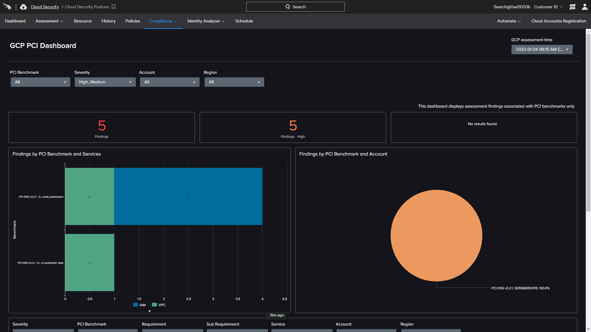Image resolution: width=591 pixels, height=332 pixels.
Task: Click the Search box in header
Action: [295, 7]
